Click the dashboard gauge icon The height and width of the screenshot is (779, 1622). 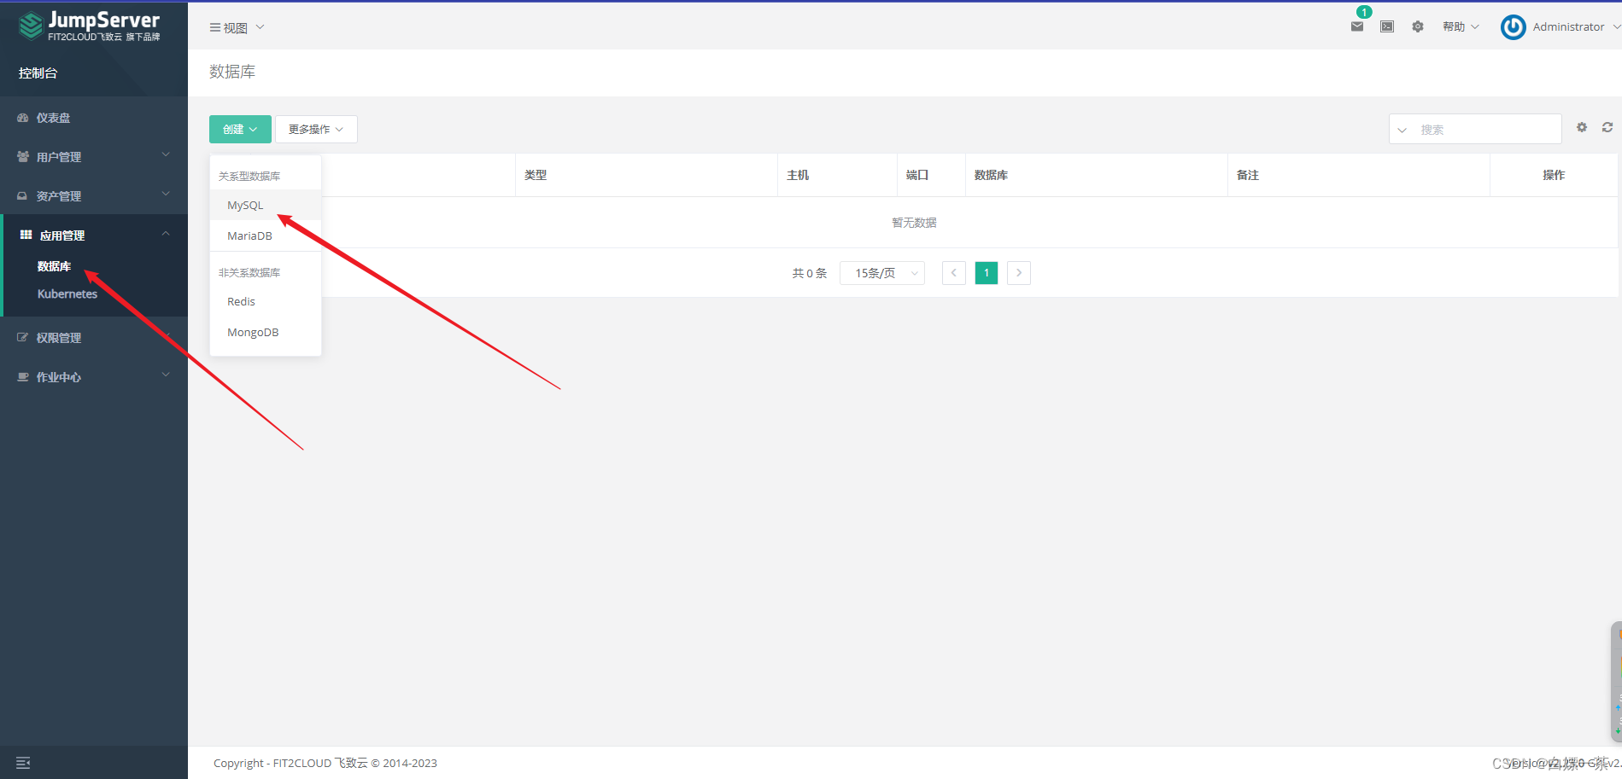click(x=23, y=118)
